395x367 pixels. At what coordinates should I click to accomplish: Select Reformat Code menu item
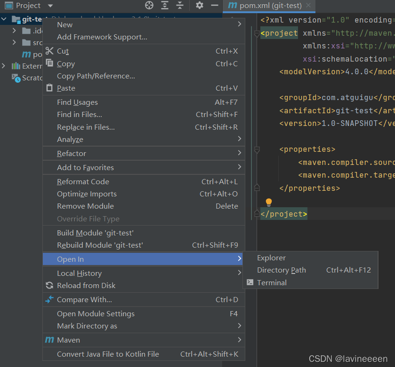pos(144,182)
